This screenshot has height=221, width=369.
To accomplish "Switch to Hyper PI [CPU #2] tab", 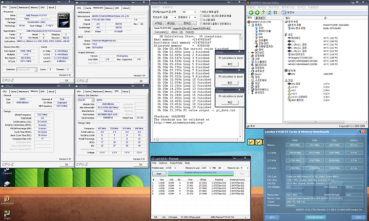I will [x=201, y=29].
